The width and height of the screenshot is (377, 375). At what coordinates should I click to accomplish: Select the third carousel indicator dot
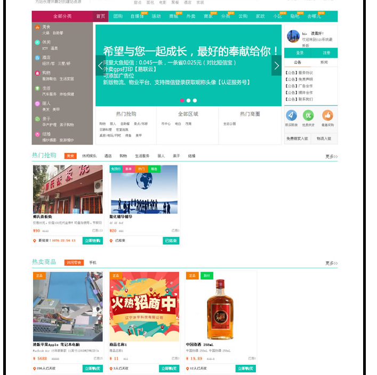coord(195,100)
